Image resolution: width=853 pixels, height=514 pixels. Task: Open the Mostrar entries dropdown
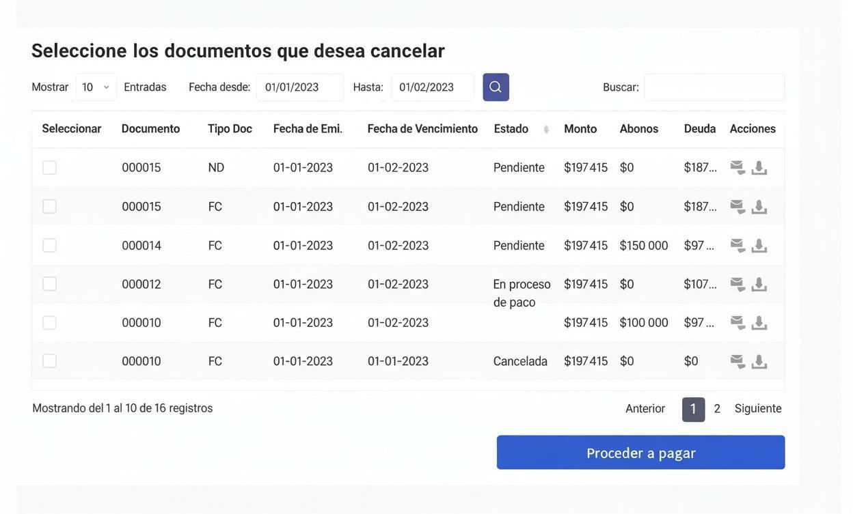96,87
